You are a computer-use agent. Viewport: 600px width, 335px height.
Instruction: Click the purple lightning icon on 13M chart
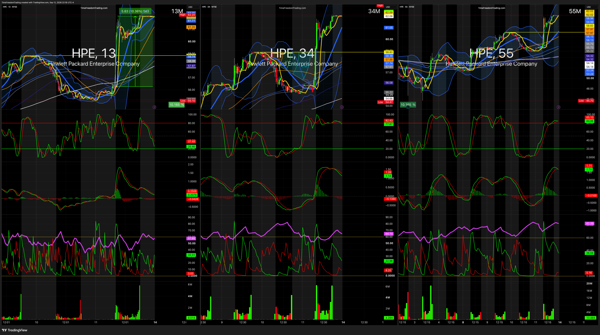(x=154, y=107)
